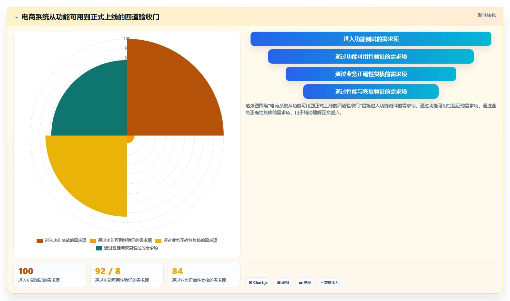
Task: Click the title 电商系统从功能可用到正式上线的四道验收门
Action: (90, 17)
